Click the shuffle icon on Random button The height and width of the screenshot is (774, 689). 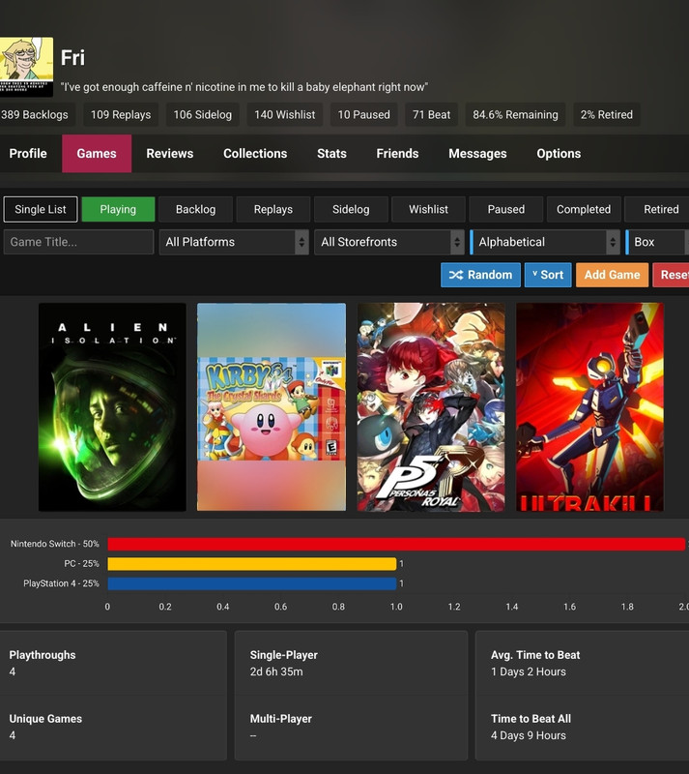456,275
